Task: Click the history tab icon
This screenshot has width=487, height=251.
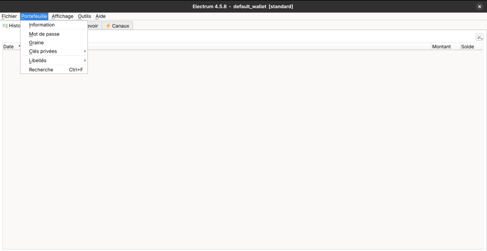Action: [5, 26]
